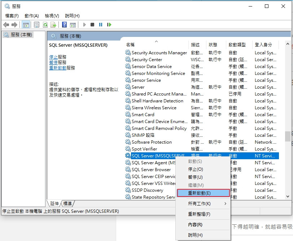The width and height of the screenshot is (293, 241).
Task: Select the Server service row
Action: pos(202,87)
